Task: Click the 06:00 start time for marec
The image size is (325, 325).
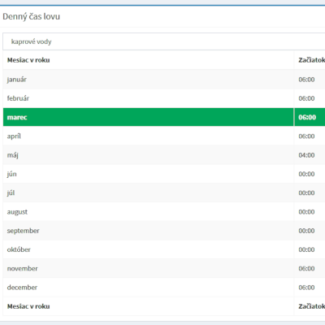Action: coord(307,117)
